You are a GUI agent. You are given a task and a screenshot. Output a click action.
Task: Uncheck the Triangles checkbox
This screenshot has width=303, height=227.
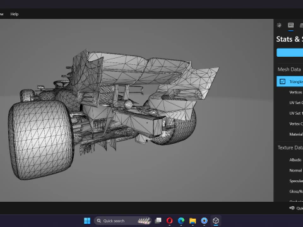pos(282,81)
